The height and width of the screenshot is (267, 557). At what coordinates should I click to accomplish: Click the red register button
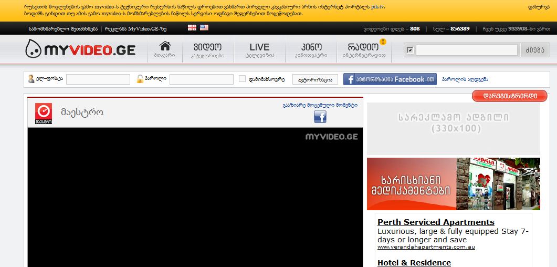tap(510, 96)
